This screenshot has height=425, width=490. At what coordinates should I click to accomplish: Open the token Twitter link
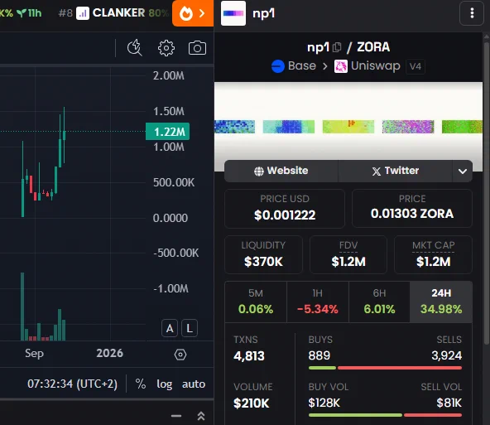tap(396, 171)
